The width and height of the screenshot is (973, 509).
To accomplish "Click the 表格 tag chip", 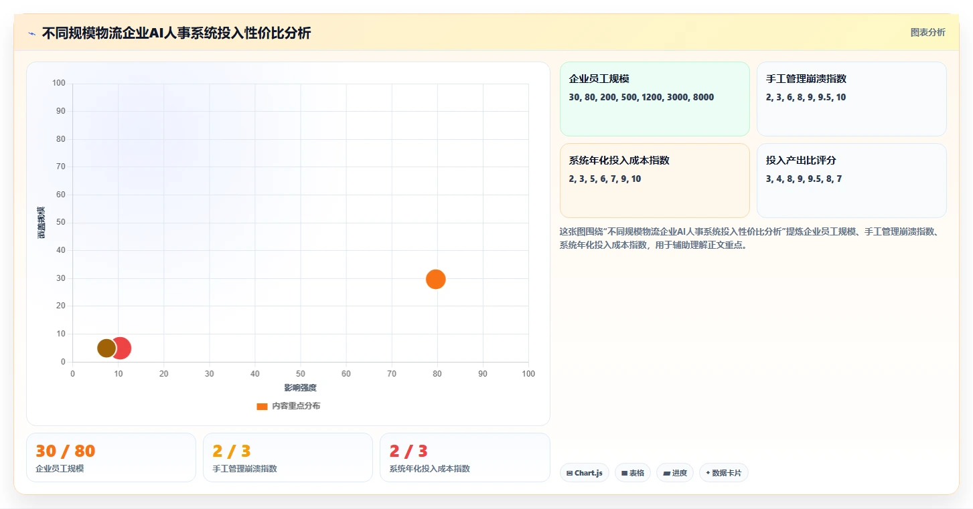I will pyautogui.click(x=632, y=473).
